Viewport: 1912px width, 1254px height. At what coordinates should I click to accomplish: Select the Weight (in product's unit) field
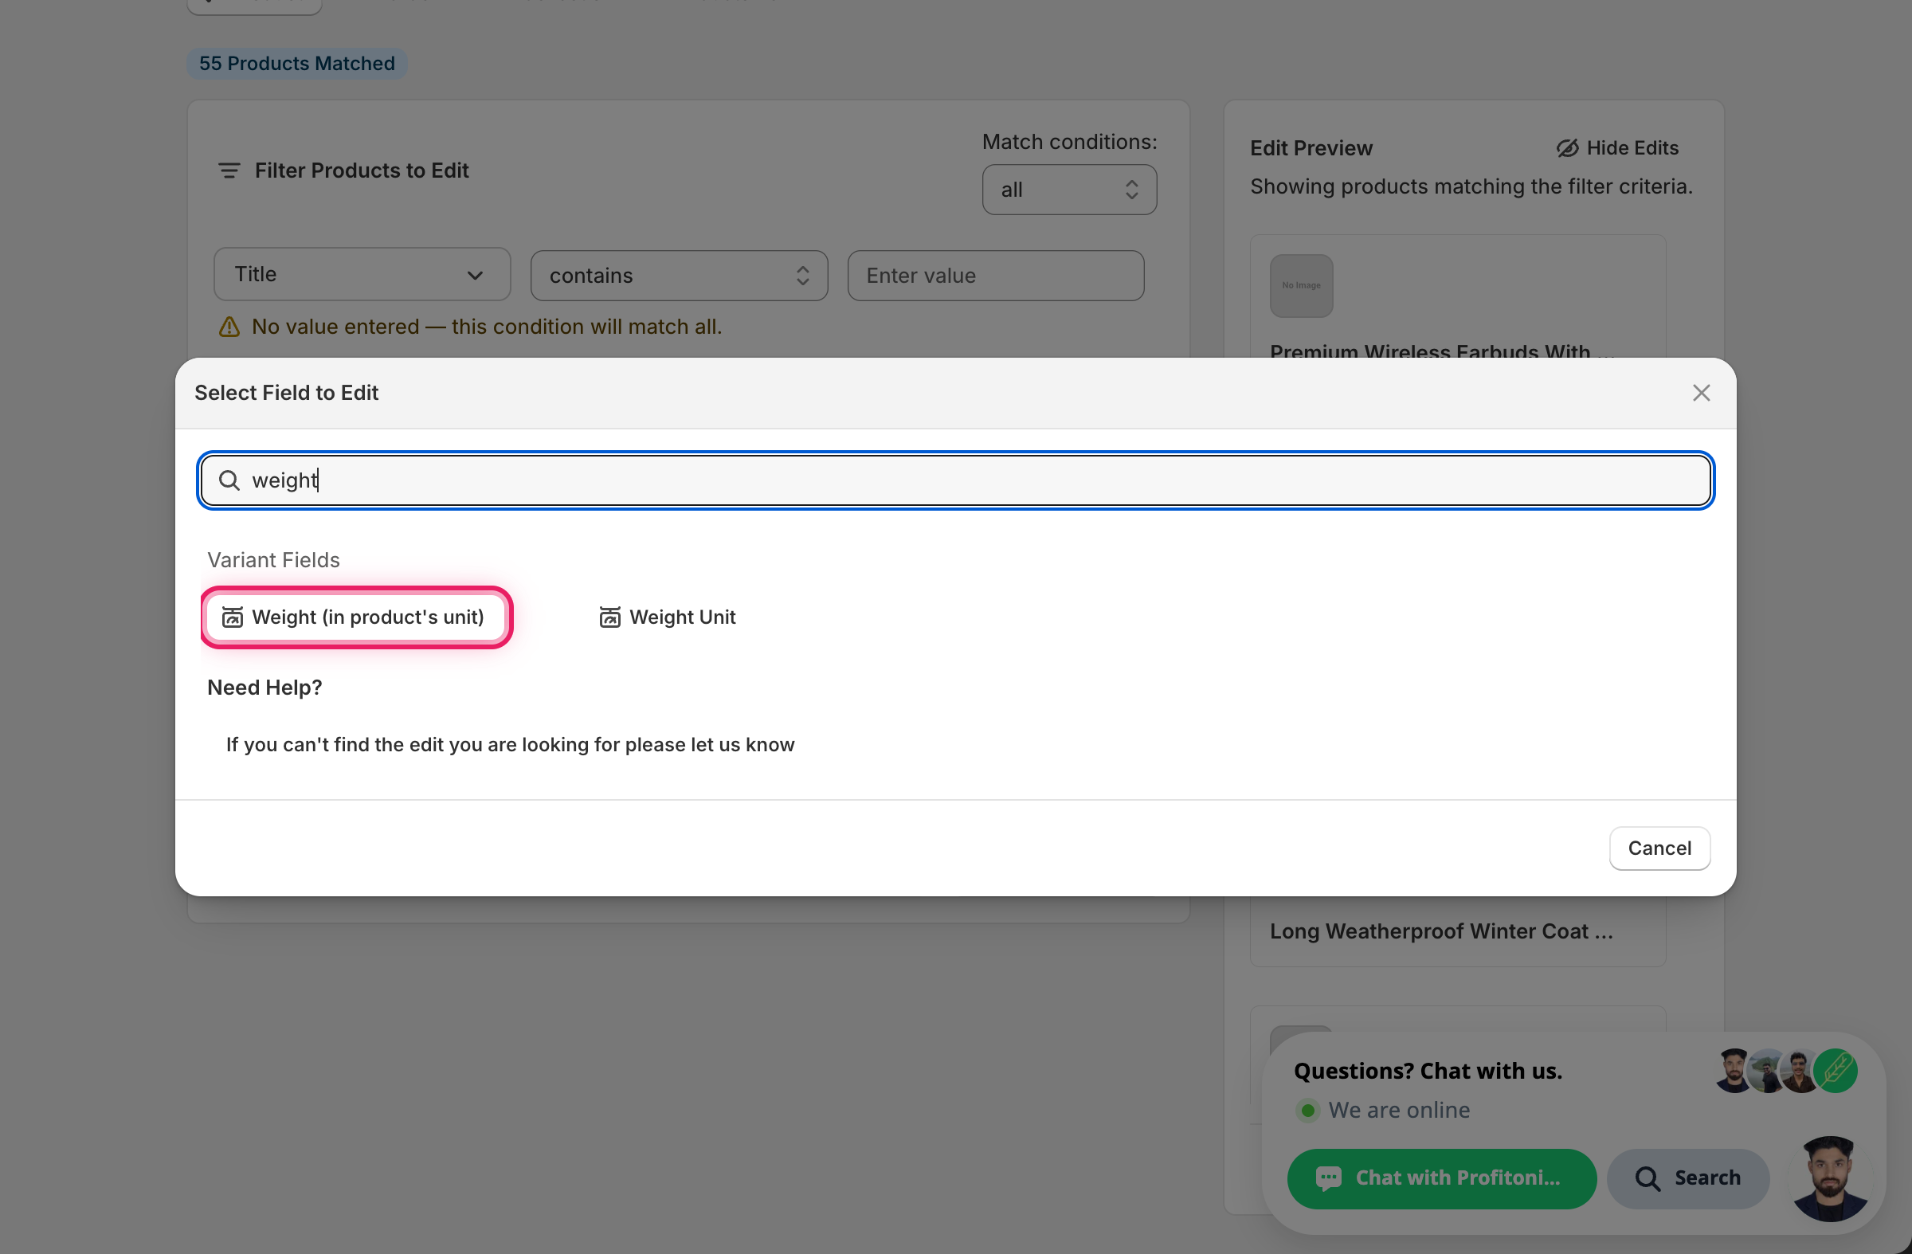(356, 617)
